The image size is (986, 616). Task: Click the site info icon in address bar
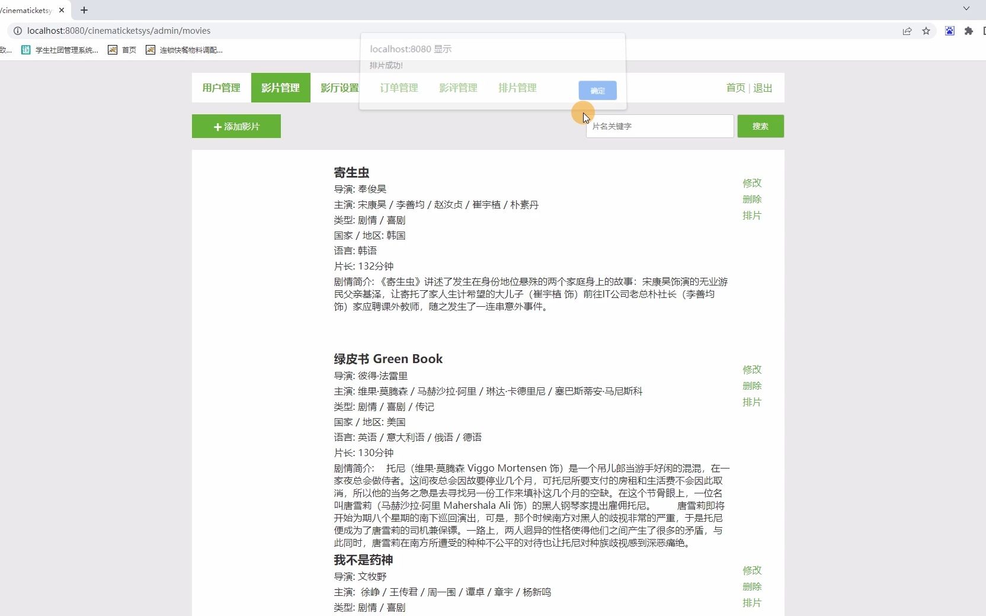pyautogui.click(x=18, y=31)
